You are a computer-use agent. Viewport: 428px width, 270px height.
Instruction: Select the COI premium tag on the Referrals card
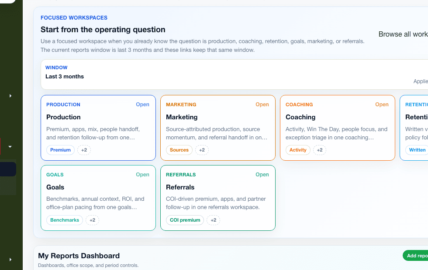click(x=185, y=220)
